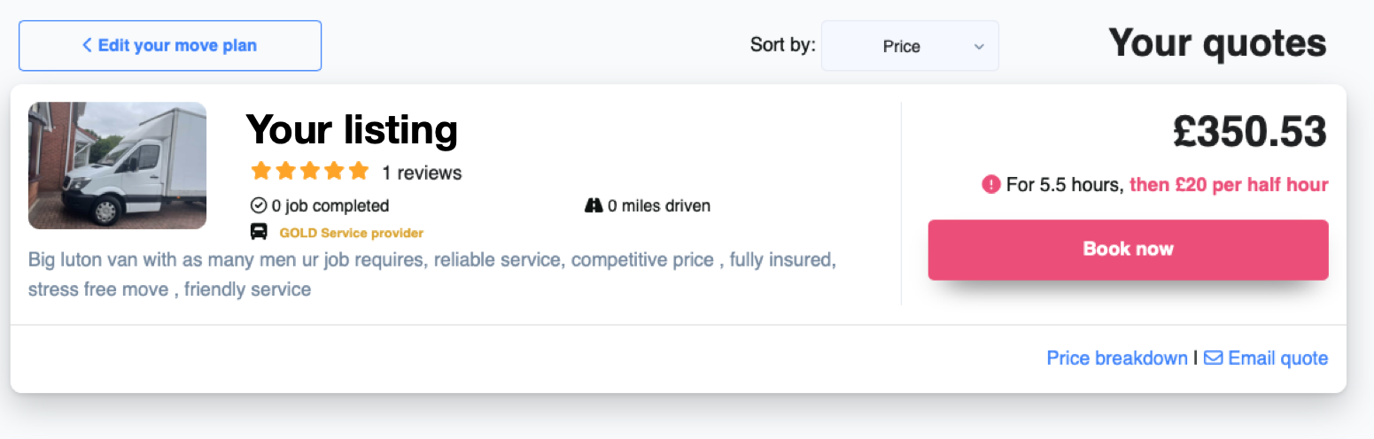The image size is (1374, 439).
Task: Click the small arrow in the sort box
Action: tap(979, 46)
